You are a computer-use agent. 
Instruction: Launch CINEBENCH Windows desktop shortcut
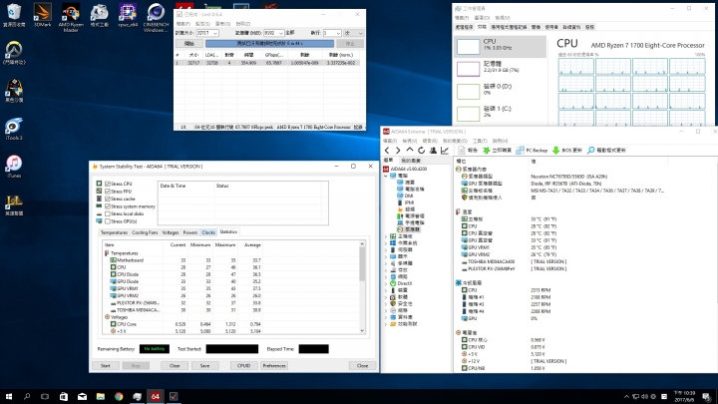coord(156,17)
